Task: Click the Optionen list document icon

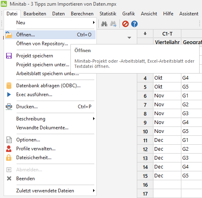Action: pyautogui.click(x=9, y=140)
